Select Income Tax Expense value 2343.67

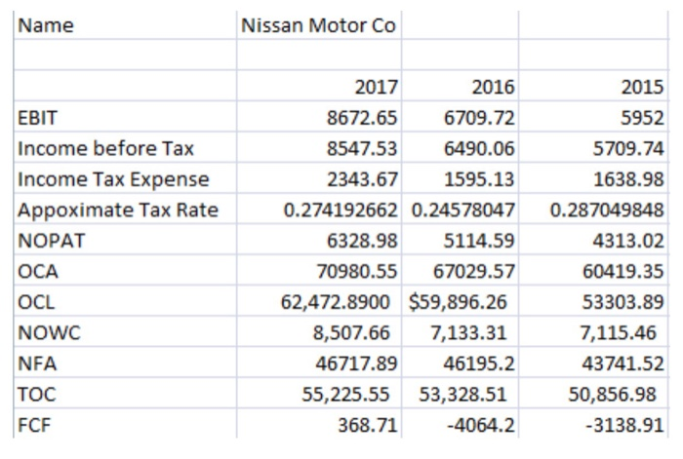(x=319, y=178)
